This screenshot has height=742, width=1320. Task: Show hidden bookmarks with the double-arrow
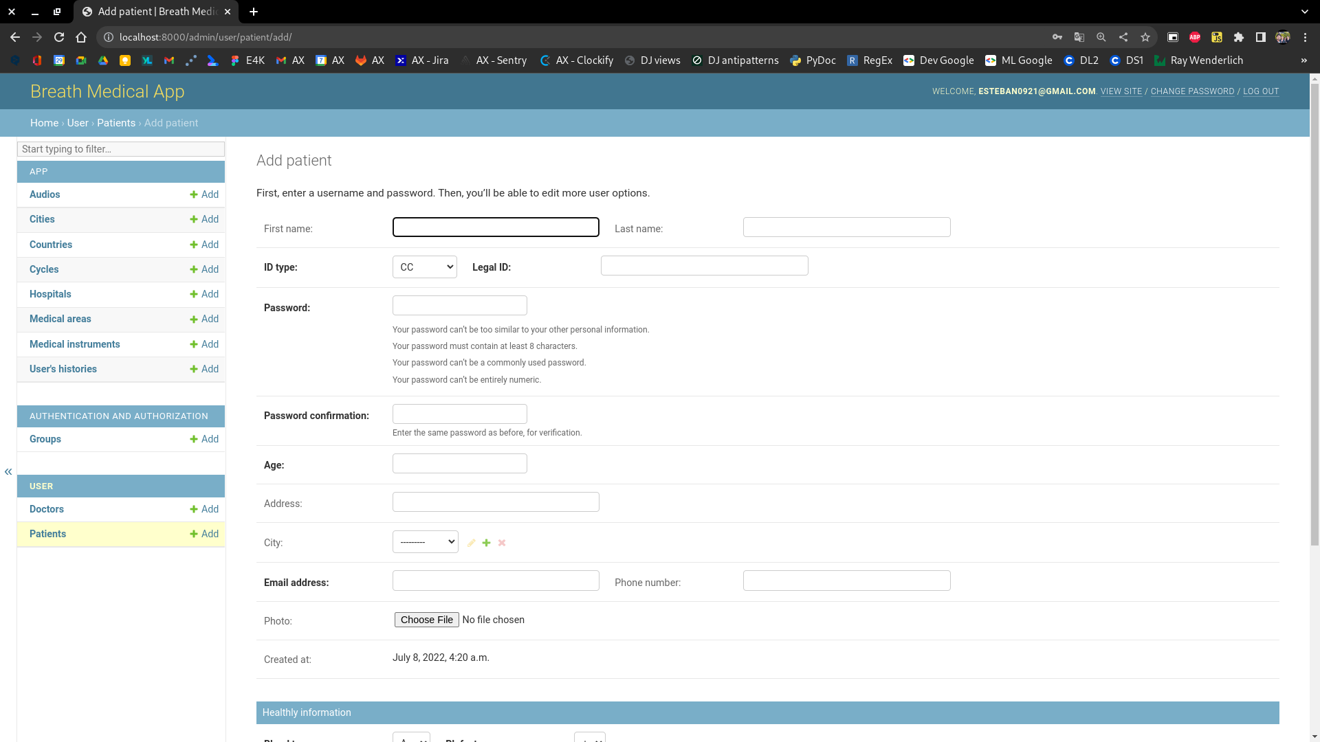(1304, 60)
